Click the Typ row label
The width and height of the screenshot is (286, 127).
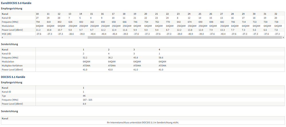(x=4, y=96)
